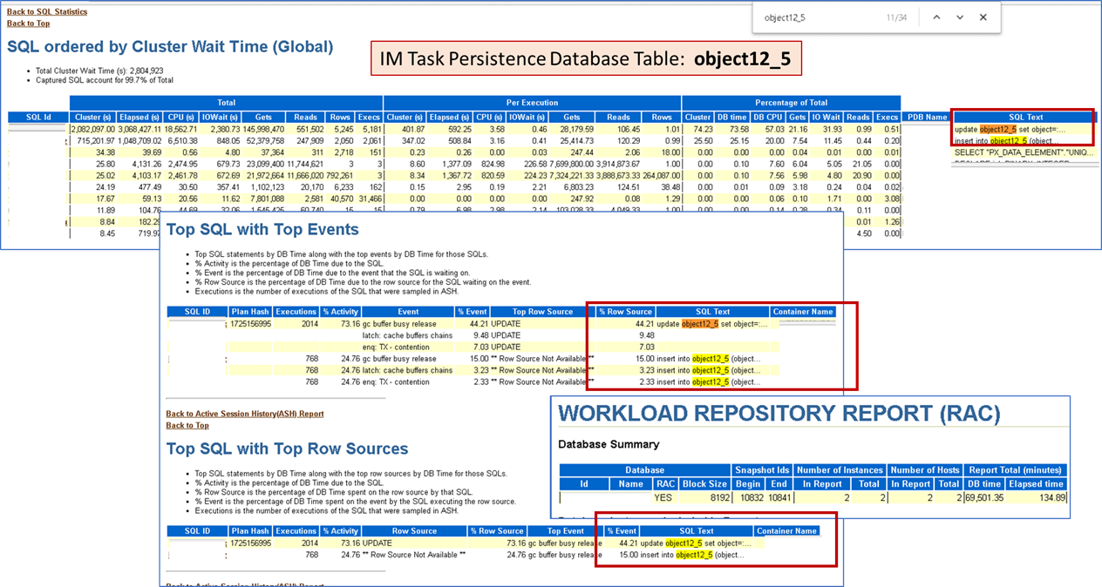Select per-execution elapsed value 508.84

[x=459, y=140]
